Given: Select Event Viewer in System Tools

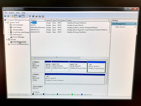Looking at the screenshot, I should pyautogui.click(x=17, y=27).
